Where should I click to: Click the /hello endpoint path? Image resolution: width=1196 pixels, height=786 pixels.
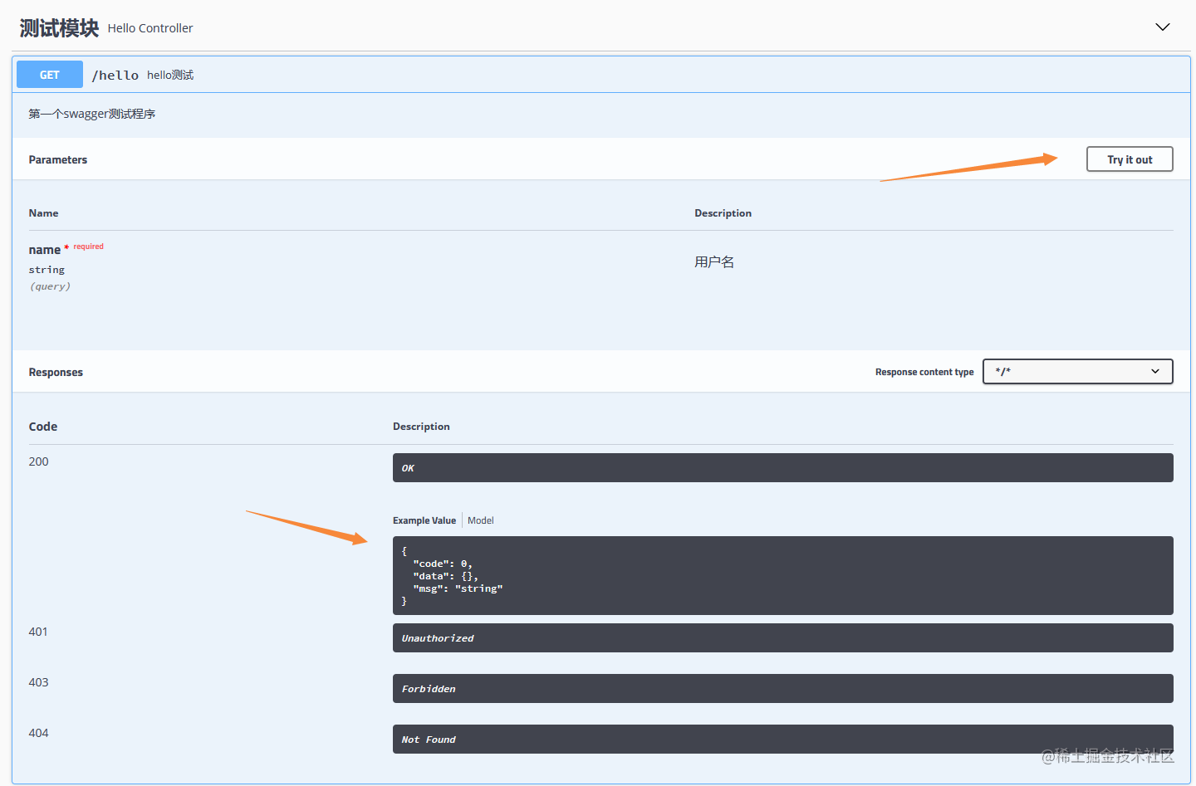(x=115, y=76)
